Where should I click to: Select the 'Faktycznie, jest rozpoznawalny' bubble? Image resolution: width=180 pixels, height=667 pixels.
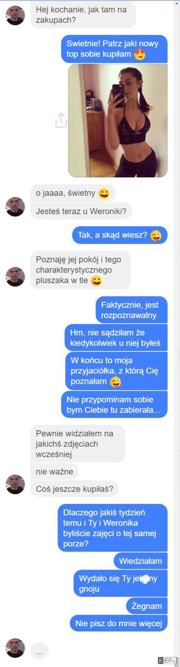132,310
